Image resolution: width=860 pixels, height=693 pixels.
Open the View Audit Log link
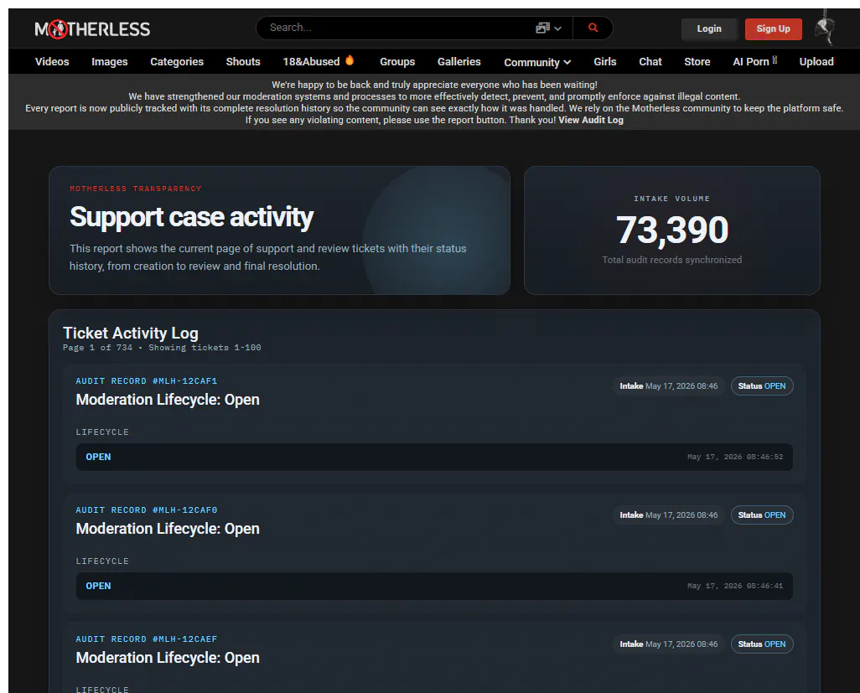coord(591,120)
